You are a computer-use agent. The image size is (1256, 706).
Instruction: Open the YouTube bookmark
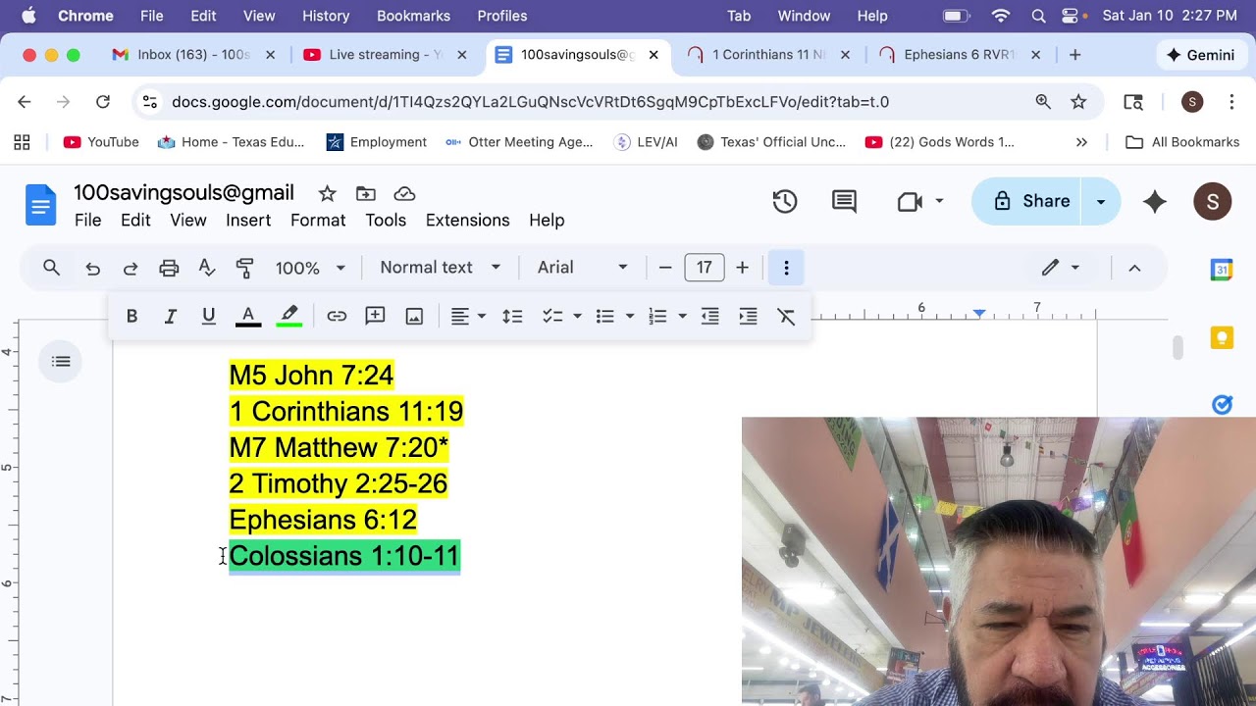pos(101,142)
